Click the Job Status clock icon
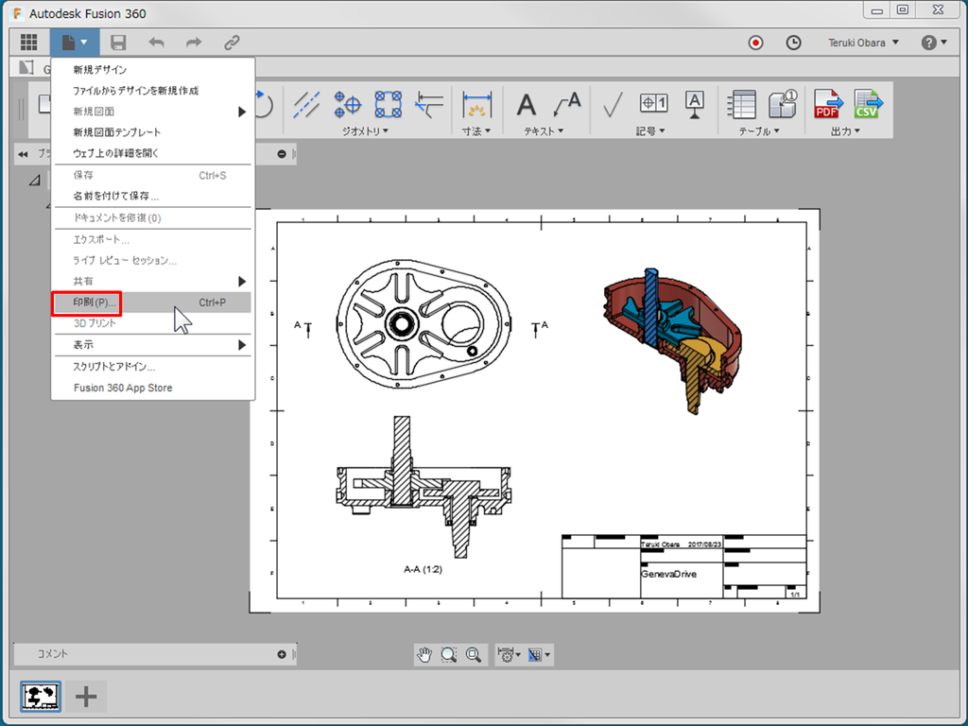Viewport: 968px width, 726px height. pos(793,43)
